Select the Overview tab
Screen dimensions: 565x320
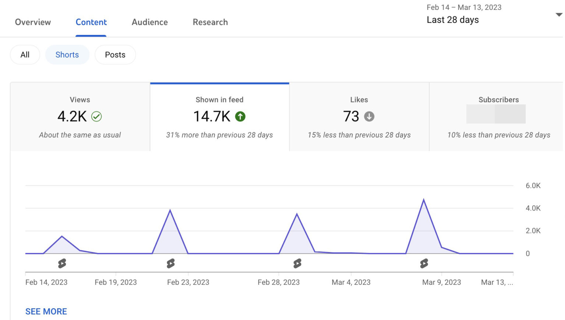coord(33,22)
